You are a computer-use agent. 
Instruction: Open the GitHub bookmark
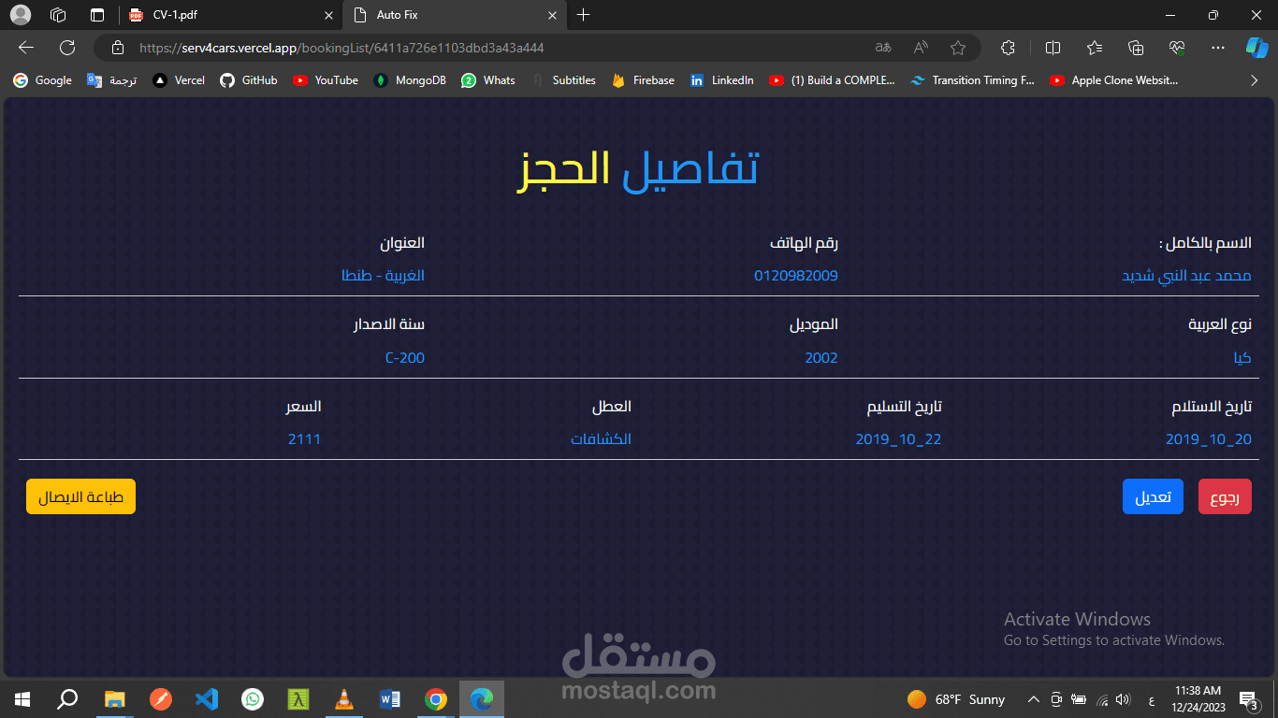249,80
